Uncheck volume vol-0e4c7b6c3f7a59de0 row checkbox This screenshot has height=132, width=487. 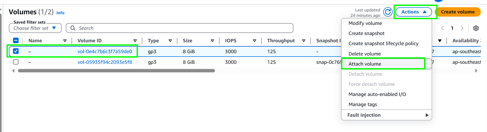pos(16,51)
